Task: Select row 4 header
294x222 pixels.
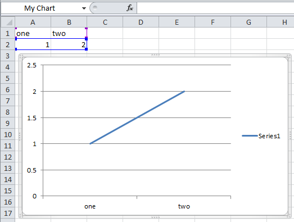Action: coord(8,67)
